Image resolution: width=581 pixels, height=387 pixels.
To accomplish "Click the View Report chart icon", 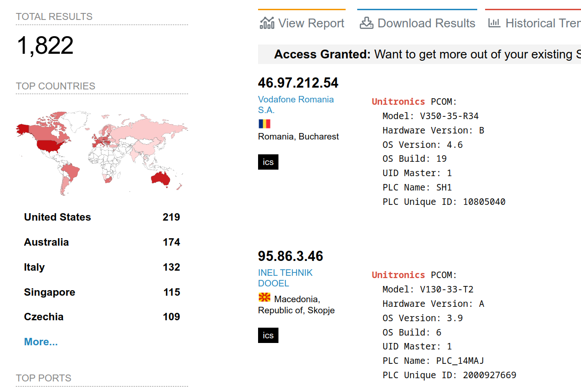I will tap(267, 23).
